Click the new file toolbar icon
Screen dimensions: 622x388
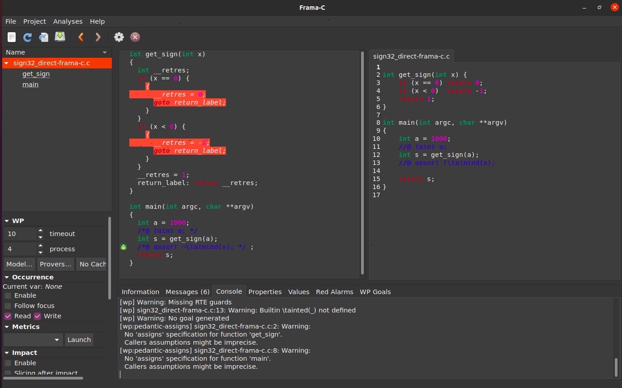pos(12,37)
